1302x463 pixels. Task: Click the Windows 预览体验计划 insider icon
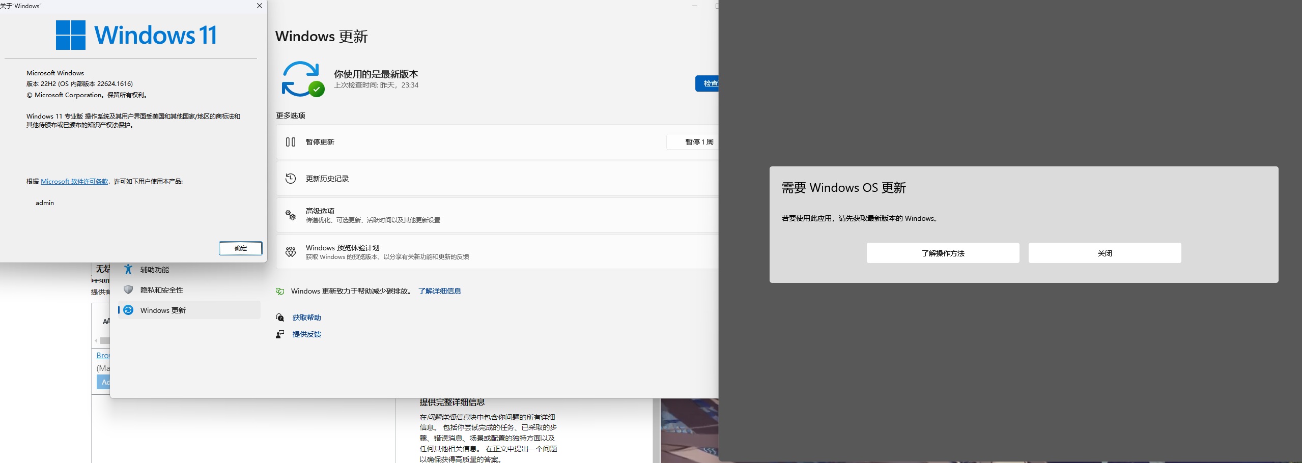click(x=291, y=252)
